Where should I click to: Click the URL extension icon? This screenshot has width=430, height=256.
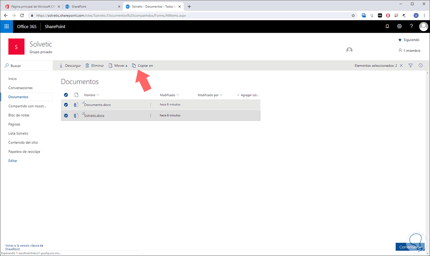[x=380, y=15]
